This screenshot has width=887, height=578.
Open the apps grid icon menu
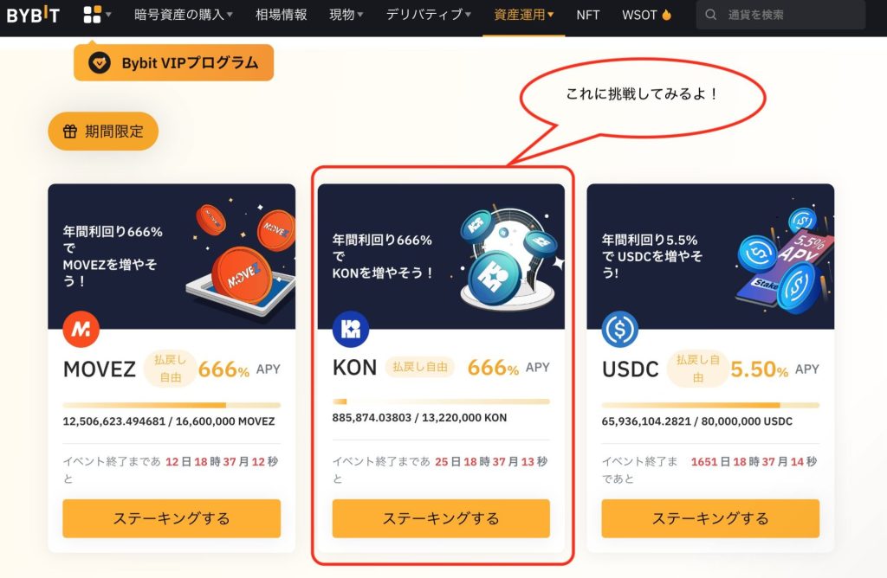pyautogui.click(x=97, y=14)
